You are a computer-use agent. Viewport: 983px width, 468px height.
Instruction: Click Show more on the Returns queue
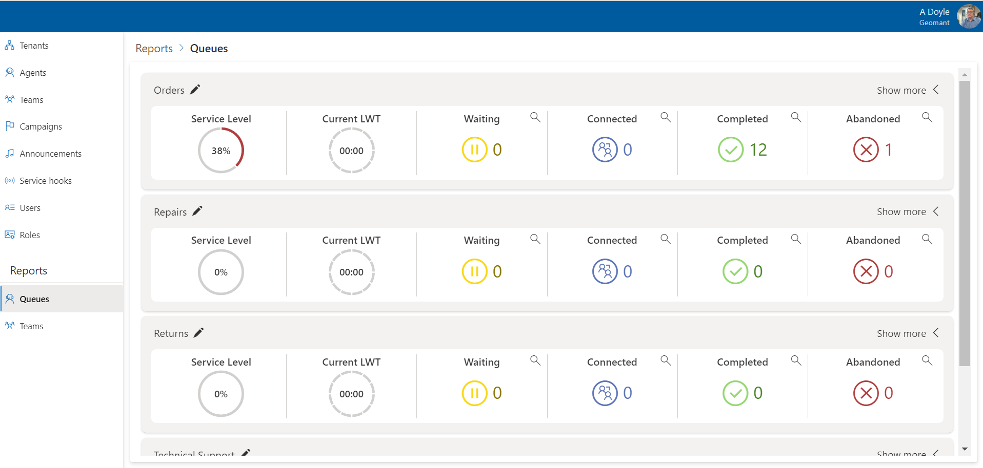coord(901,333)
